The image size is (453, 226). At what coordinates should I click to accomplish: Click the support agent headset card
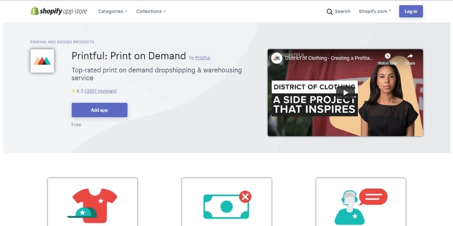(x=361, y=202)
